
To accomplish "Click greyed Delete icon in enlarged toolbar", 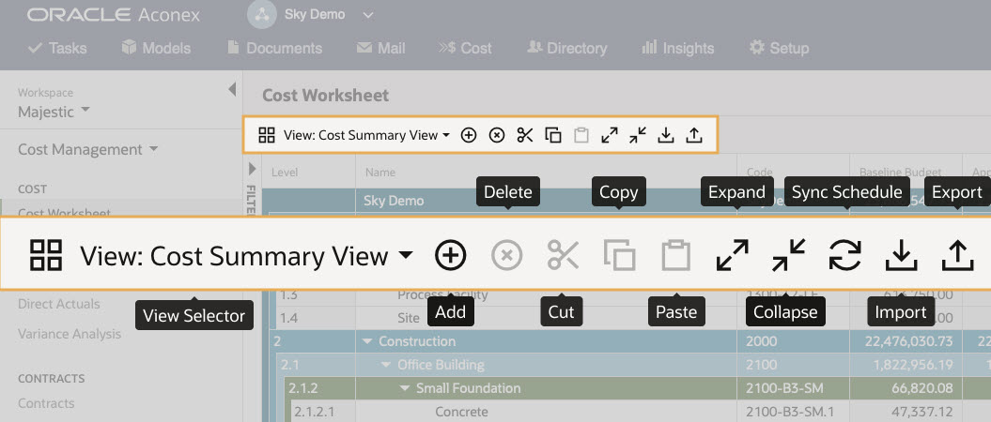I will click(507, 255).
